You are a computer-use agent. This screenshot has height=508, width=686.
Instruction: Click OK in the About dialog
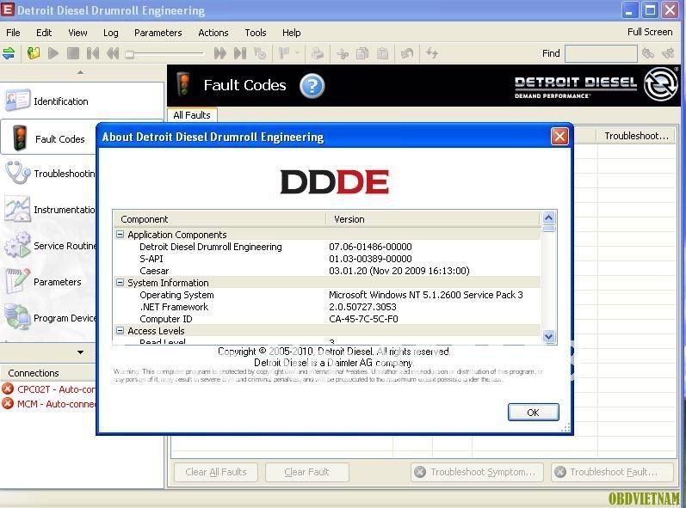pos(533,413)
